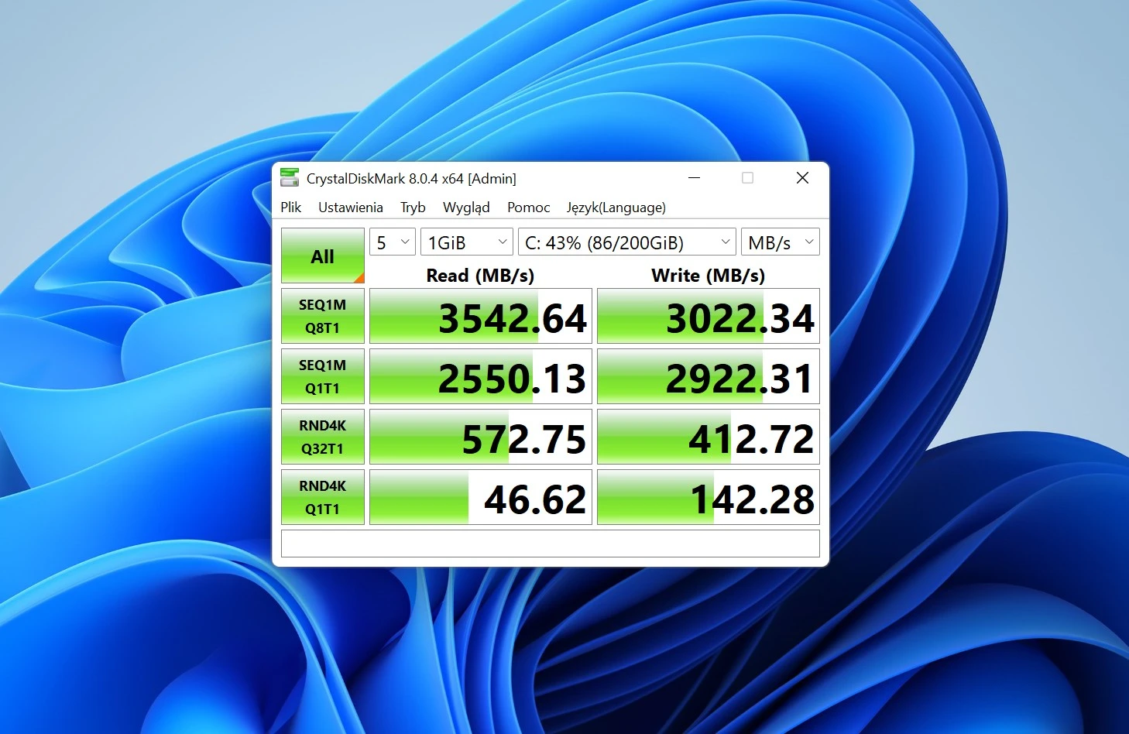1129x734 pixels.
Task: Click the RND4K Q1T1 write result 142.28
Action: (709, 498)
